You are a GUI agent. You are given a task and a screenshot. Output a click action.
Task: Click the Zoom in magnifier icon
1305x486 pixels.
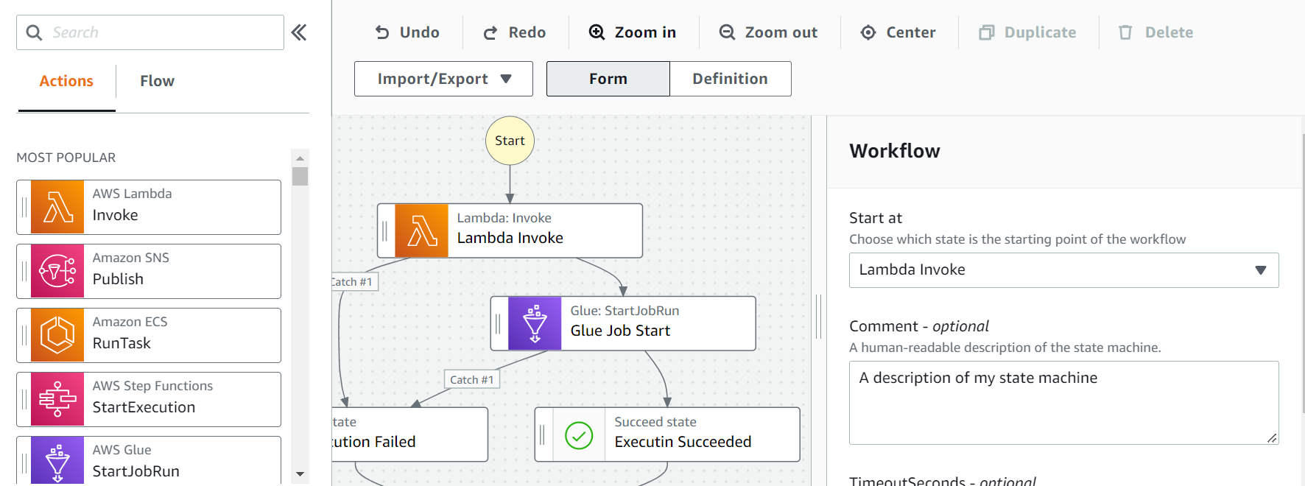597,32
